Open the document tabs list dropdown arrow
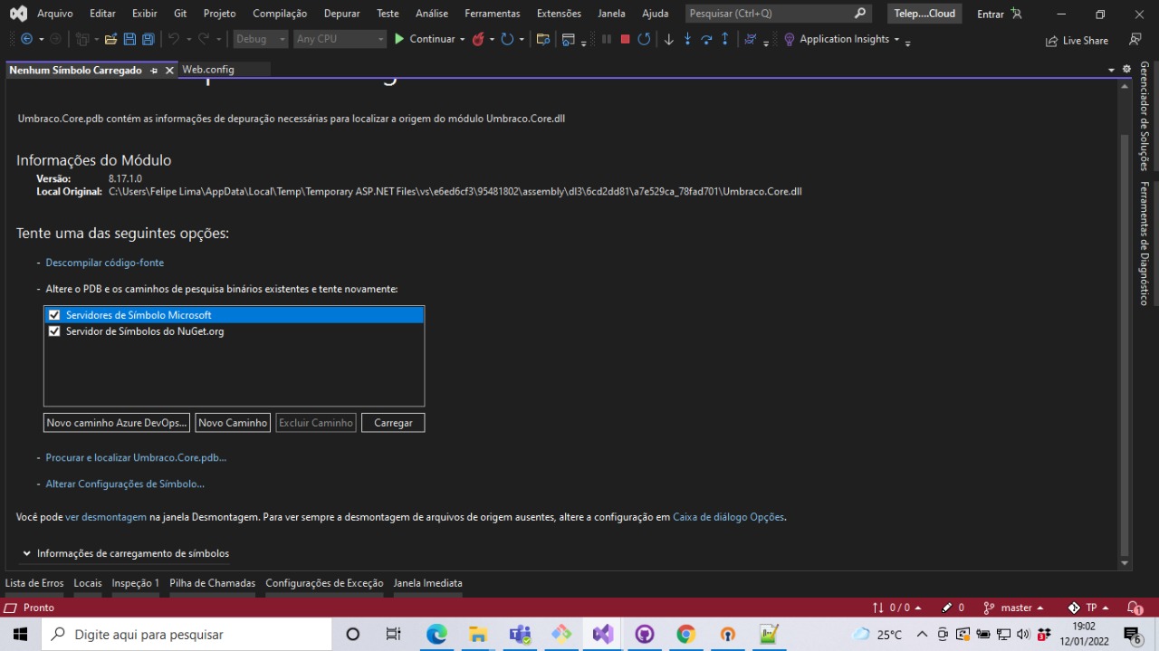The height and width of the screenshot is (651, 1159). pos(1111,70)
